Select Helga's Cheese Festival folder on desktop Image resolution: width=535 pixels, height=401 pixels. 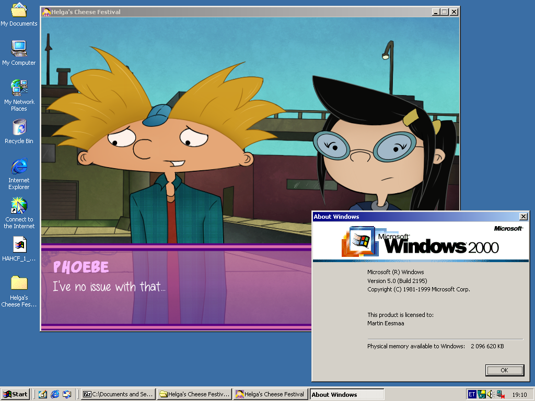point(19,291)
